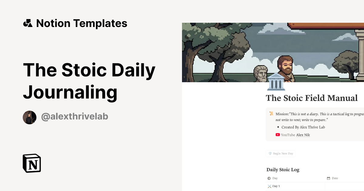Click The Stoic Daily Journaling title
Screen dimensions: 364x191
(89, 81)
